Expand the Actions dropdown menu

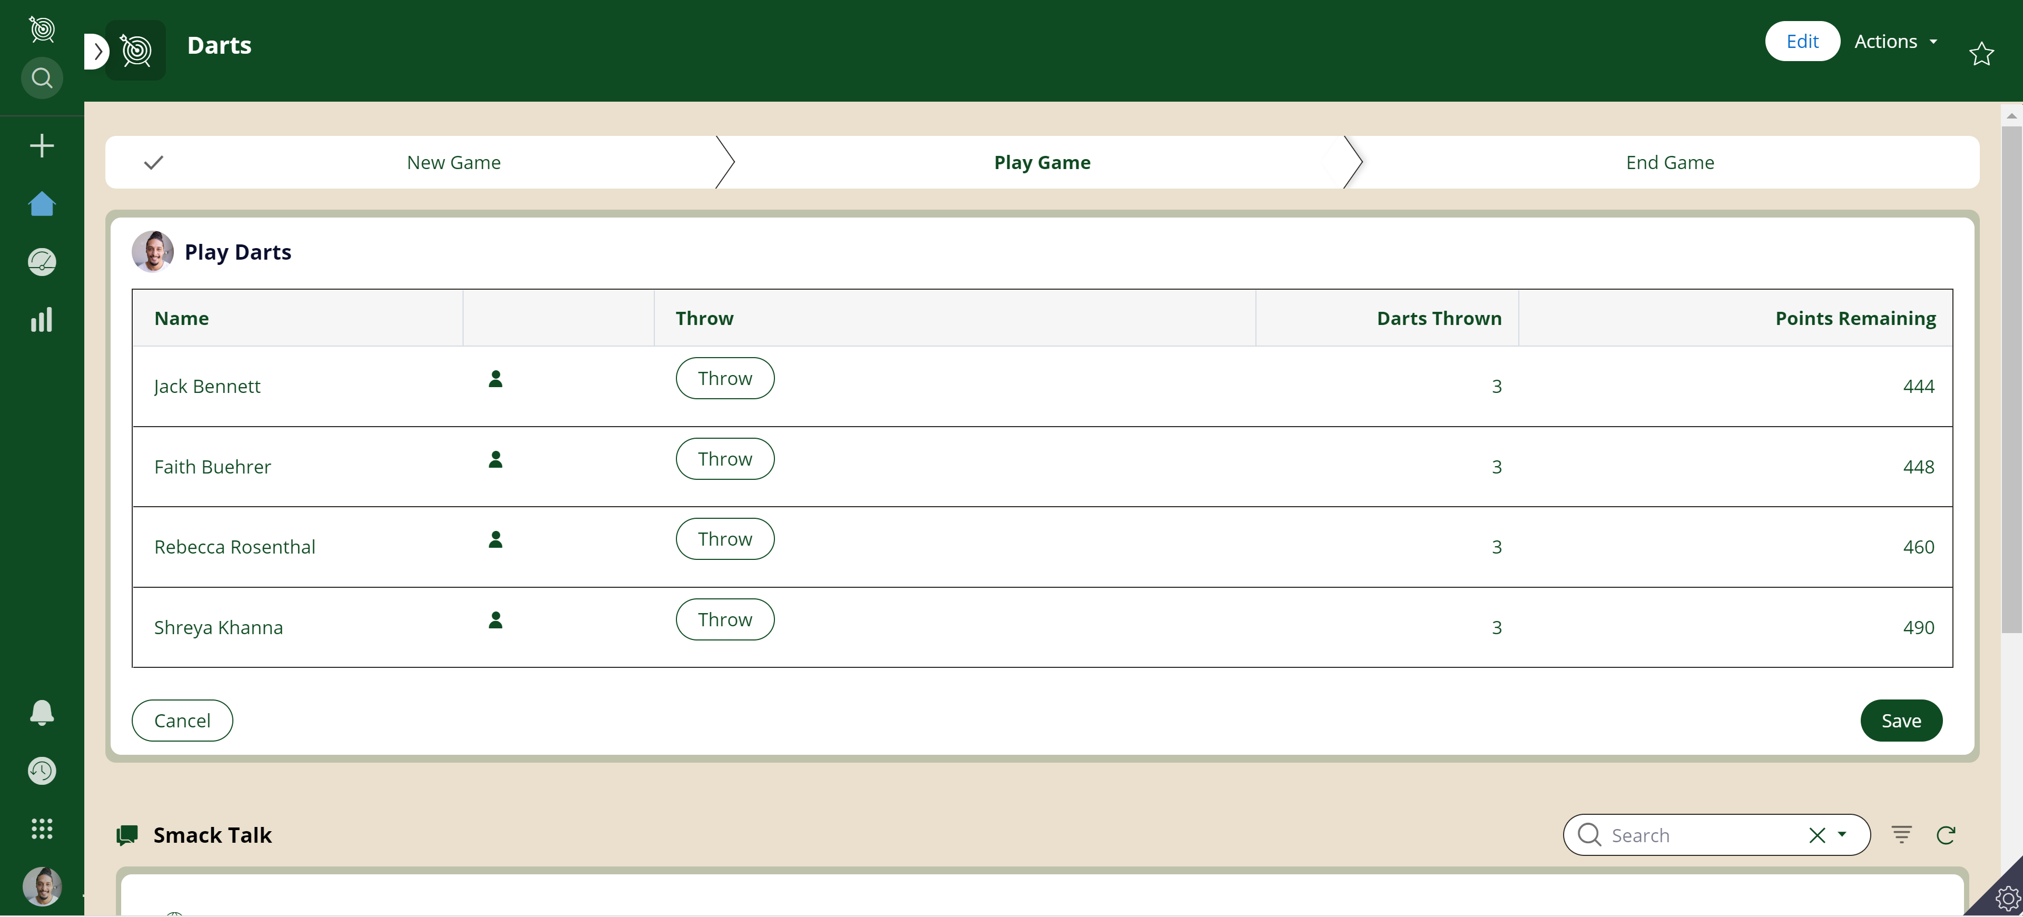[1896, 42]
